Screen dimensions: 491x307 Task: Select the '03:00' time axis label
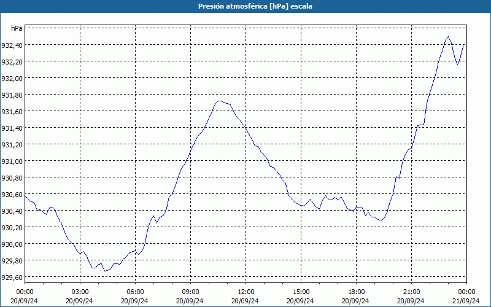click(x=80, y=292)
